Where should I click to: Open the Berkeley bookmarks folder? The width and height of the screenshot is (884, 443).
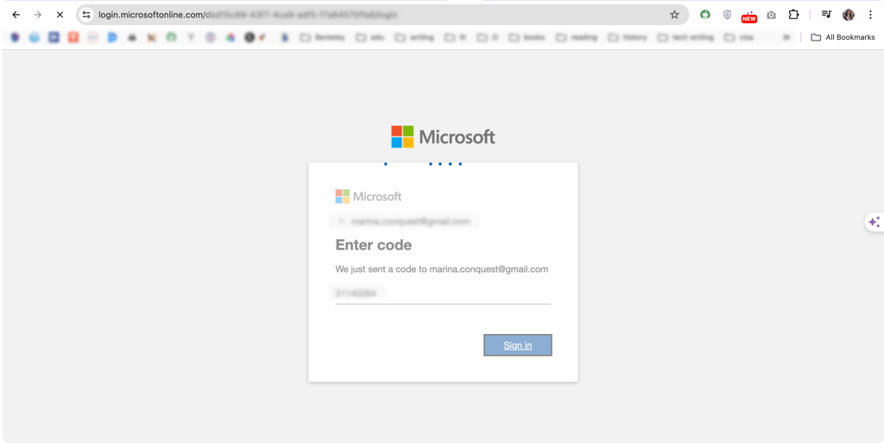[x=321, y=37]
